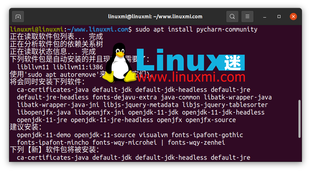The image size is (311, 172).
Task: Close the terminal window
Action: click(293, 17)
